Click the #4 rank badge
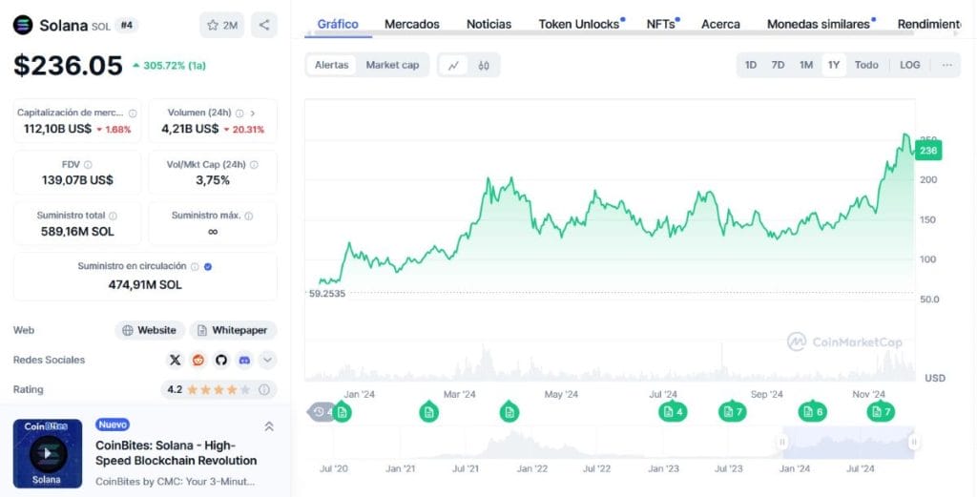 click(127, 26)
